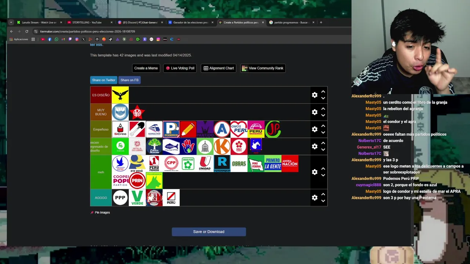Viewport: 470px width, 264px height.
Task: Click the ES DISEÑO tier label
Action: tap(101, 95)
